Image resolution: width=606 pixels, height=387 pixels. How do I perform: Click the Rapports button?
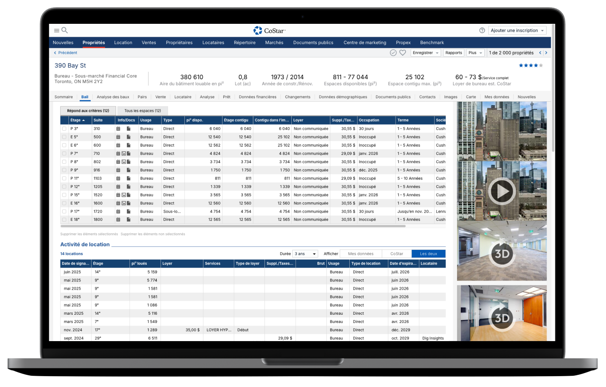click(454, 53)
